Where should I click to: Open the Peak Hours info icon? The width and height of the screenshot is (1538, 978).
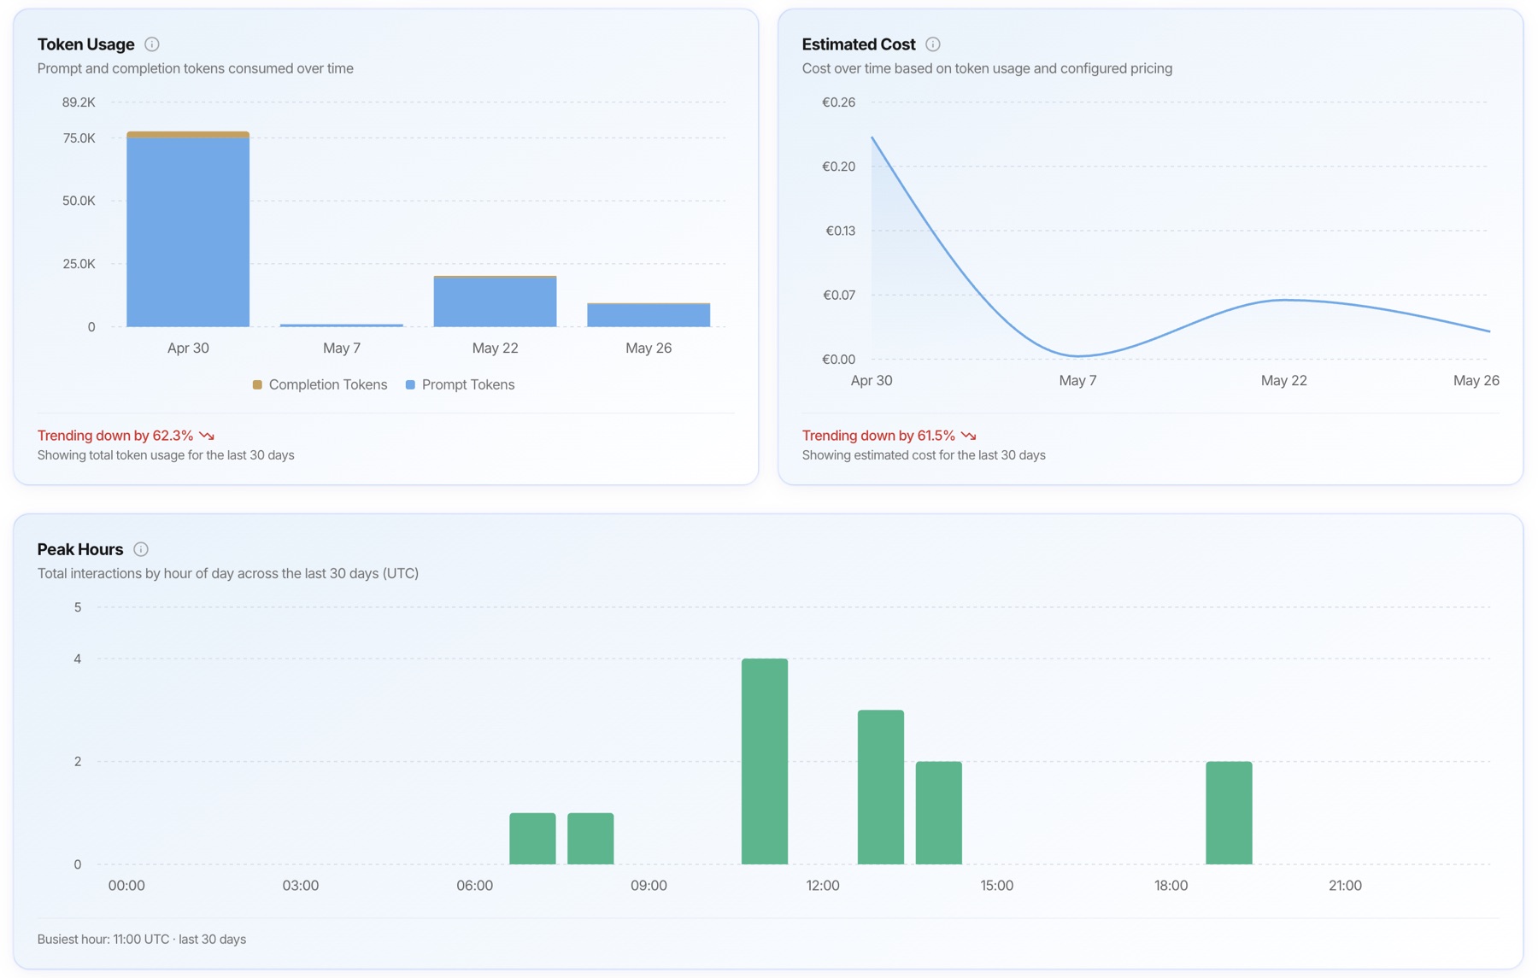(x=141, y=549)
